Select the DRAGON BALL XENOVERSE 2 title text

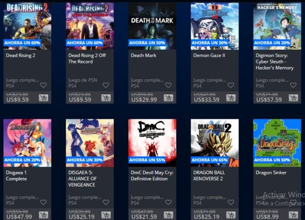tap(209, 175)
